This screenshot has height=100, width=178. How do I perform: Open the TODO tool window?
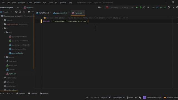(10, 94)
